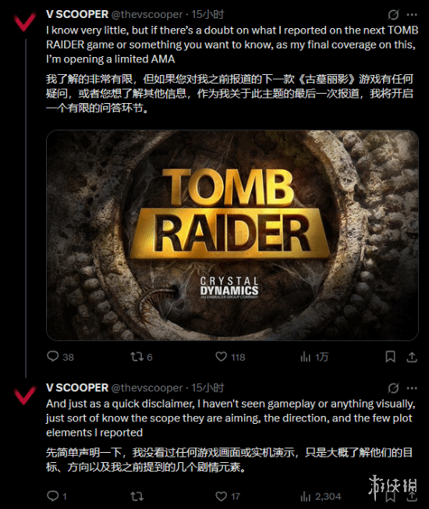View analytics showing 1万 views
The image size is (429, 509).
(314, 357)
